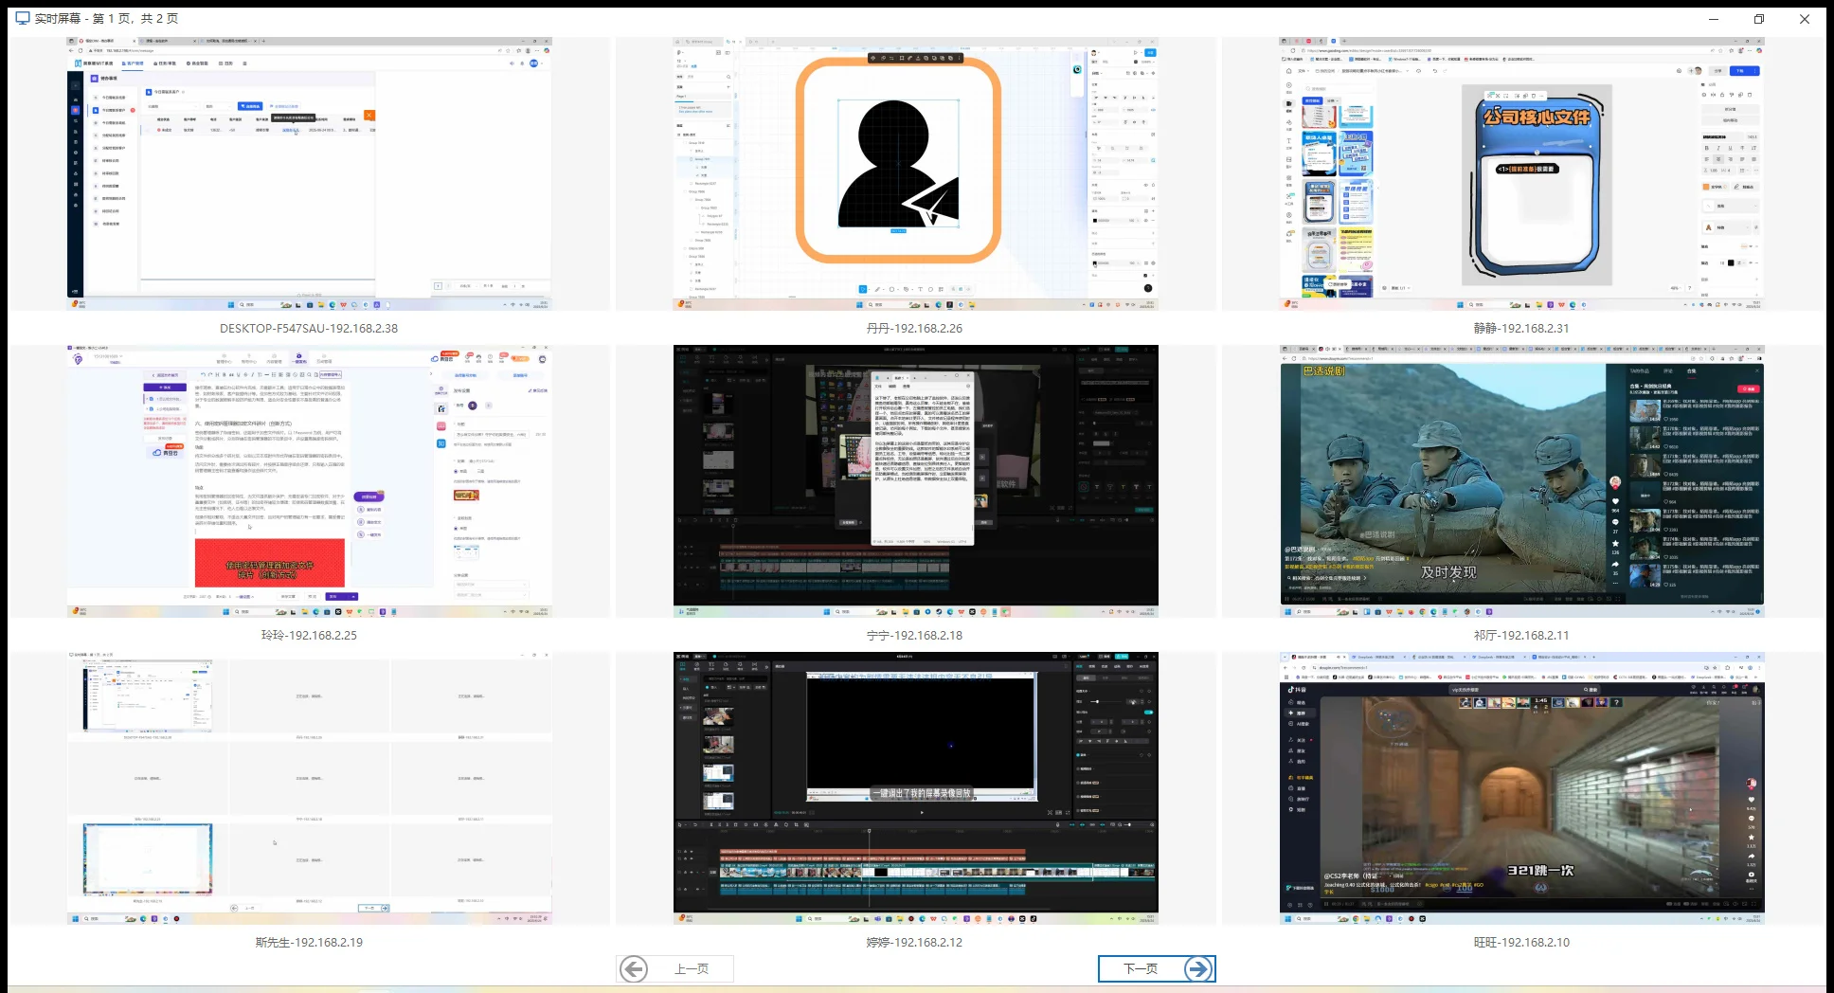Go to previous page with 上一页
This screenshot has height=993, width=1834.
pos(674,968)
